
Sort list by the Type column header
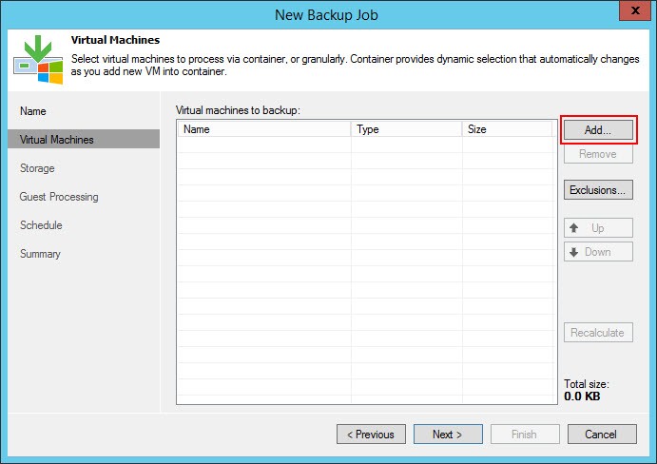[406, 129]
